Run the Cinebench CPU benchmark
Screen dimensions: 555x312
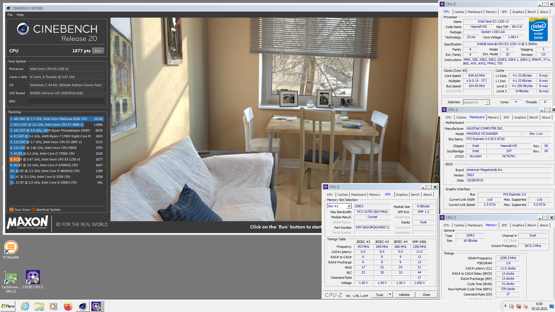coord(98,51)
